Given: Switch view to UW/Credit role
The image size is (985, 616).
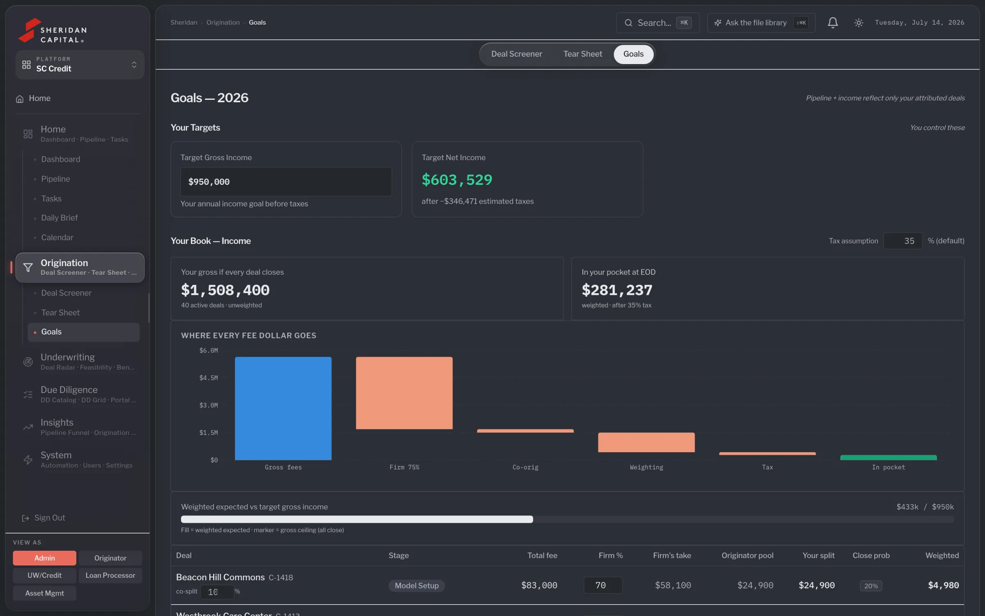Looking at the screenshot, I should point(44,575).
